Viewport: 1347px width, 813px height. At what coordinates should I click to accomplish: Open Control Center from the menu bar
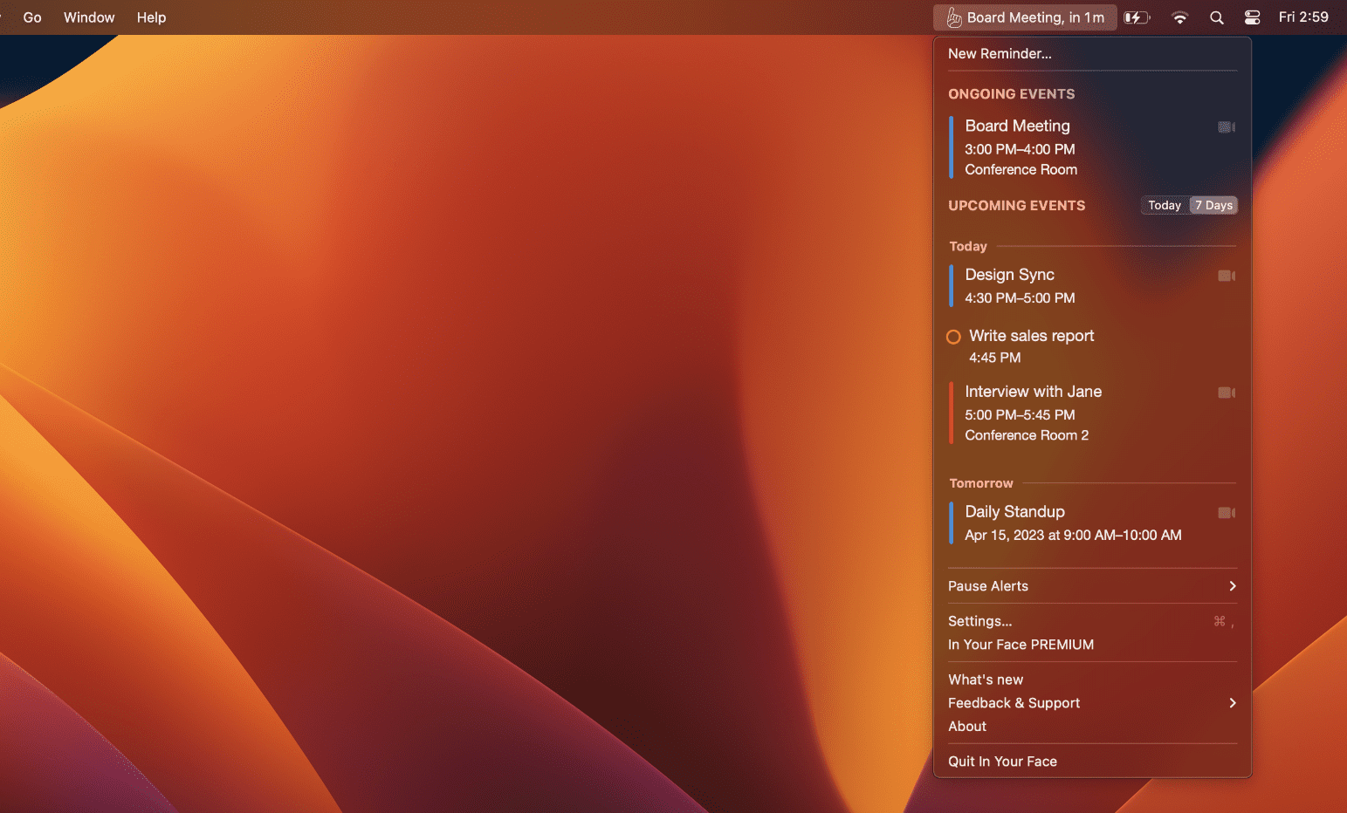click(x=1252, y=17)
